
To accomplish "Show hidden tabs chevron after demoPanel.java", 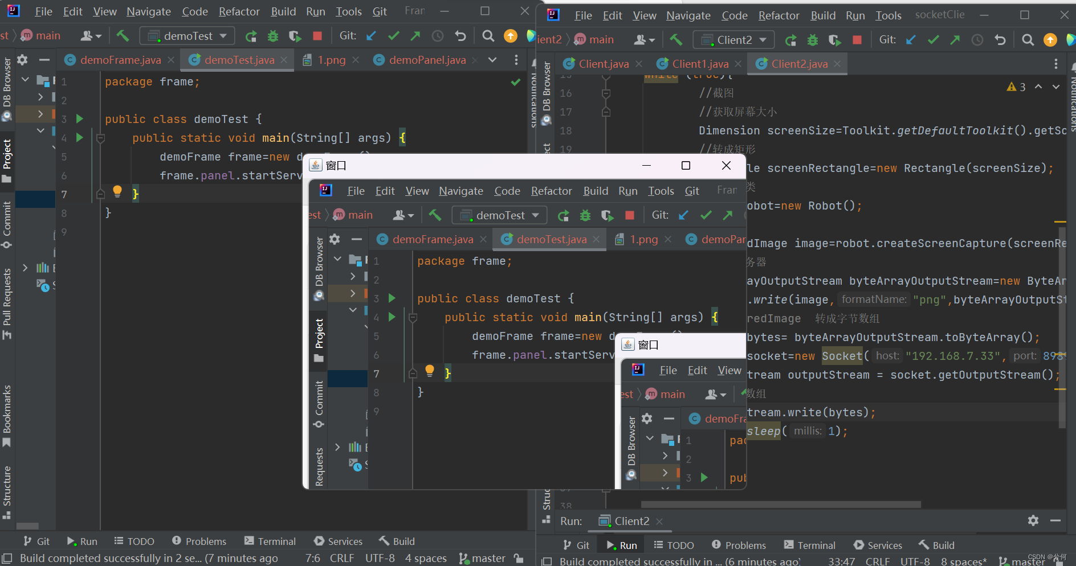I will pos(492,60).
